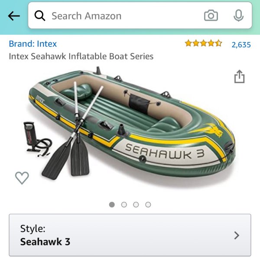260x260 pixels.
Task: Open the Style selector box
Action: point(130,235)
